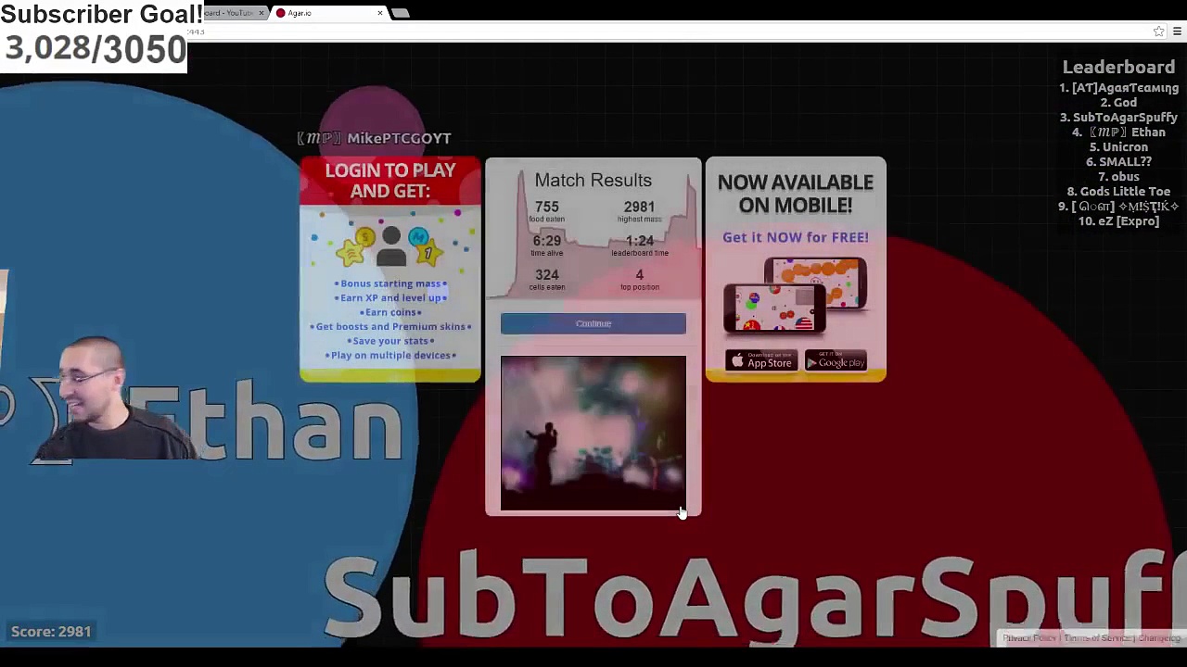The image size is (1187, 667).
Task: Click the Privacy Policy link
Action: (x=1028, y=638)
